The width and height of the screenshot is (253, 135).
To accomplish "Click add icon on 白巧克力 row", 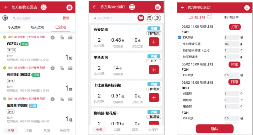I will (x=52, y=37).
